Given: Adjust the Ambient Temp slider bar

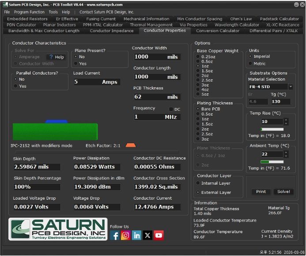Looking at the screenshot, I should point(272,162).
